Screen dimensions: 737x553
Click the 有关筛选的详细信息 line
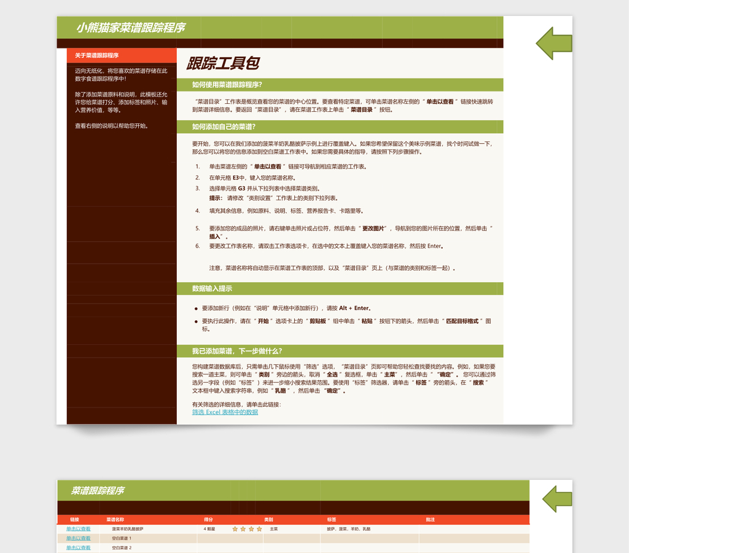[x=236, y=405]
